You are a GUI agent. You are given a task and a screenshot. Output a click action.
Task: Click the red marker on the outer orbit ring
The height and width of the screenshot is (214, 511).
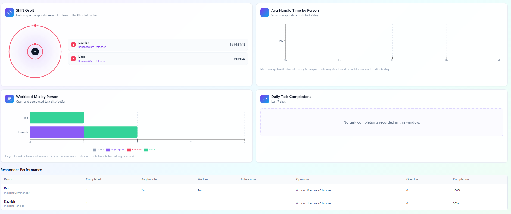click(x=35, y=26)
